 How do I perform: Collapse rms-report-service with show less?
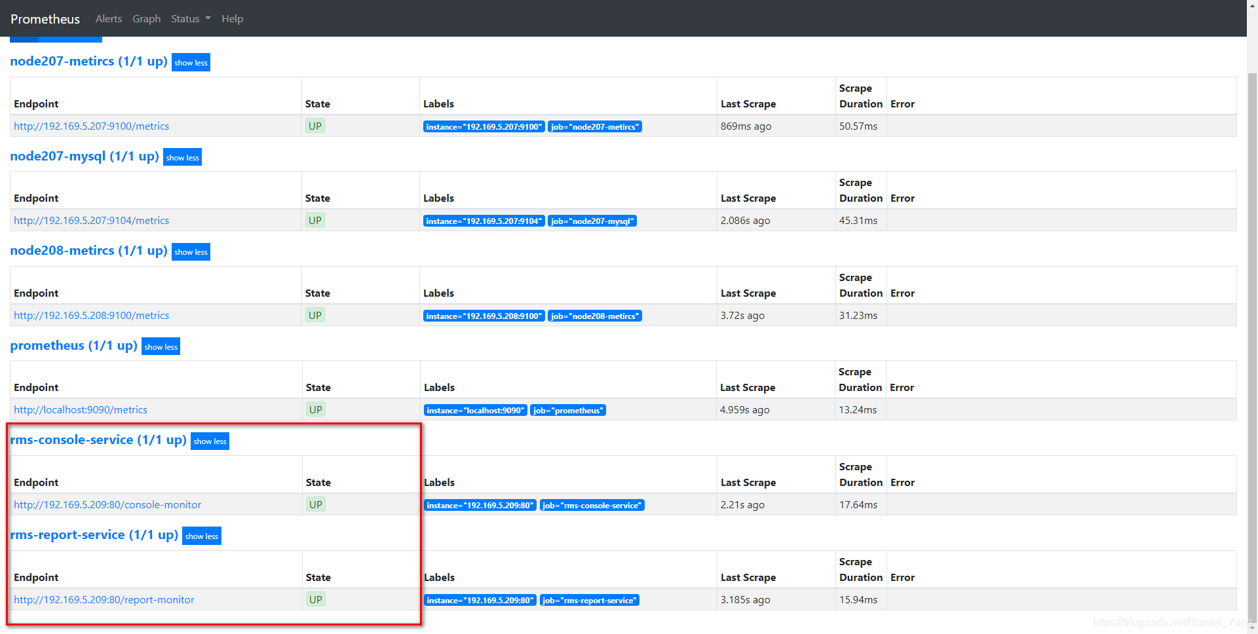pos(202,536)
